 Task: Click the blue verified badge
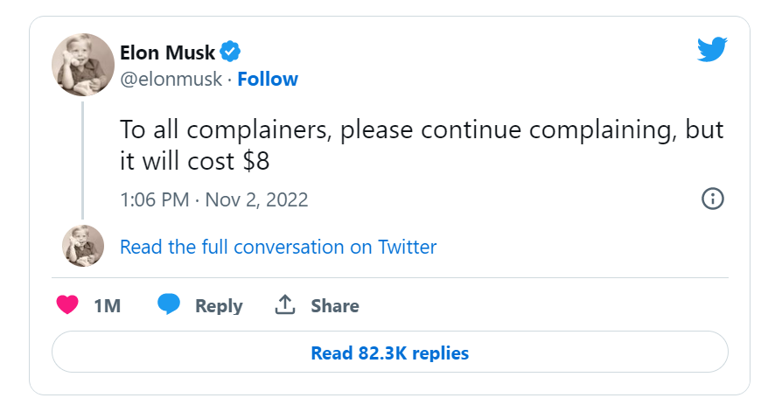(x=231, y=51)
